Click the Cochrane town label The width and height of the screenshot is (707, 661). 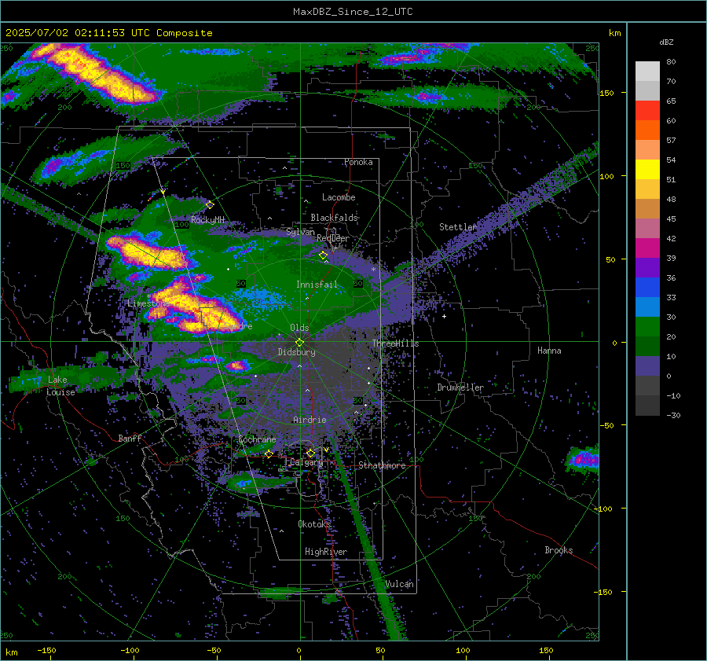257,439
